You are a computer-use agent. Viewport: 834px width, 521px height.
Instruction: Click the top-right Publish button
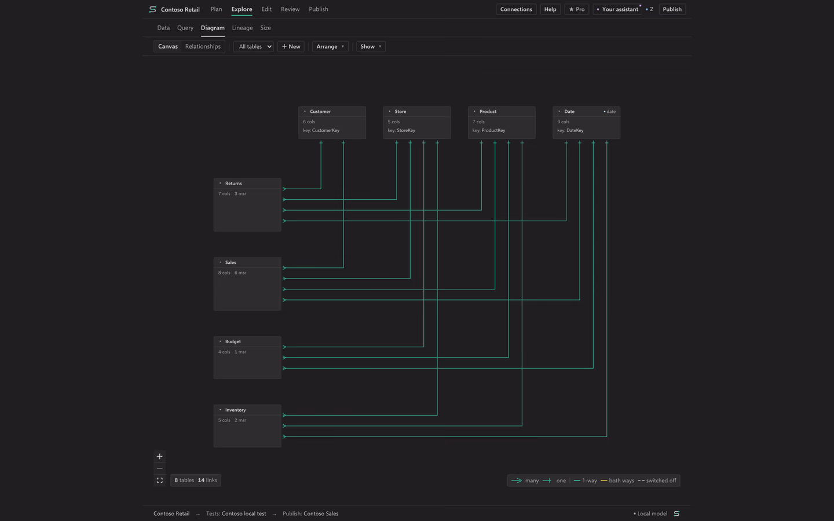tap(672, 9)
